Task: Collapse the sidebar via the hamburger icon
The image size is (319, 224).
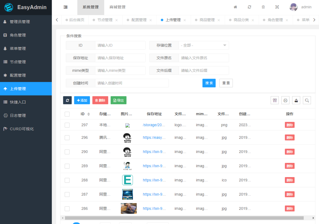Action: tap(66, 6)
